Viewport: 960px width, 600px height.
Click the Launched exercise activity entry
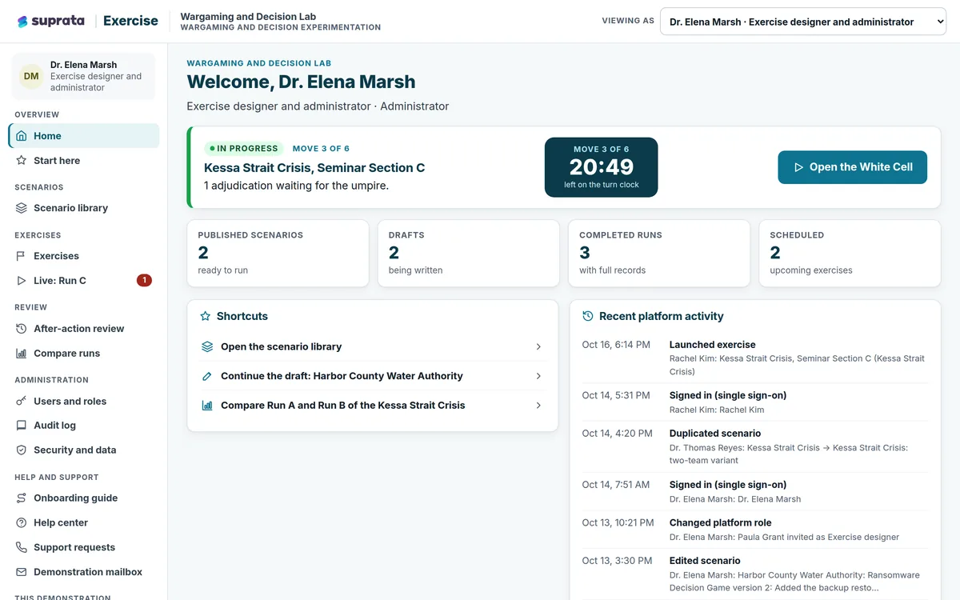(x=755, y=358)
